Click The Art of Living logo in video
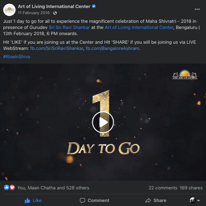 (x=185, y=74)
